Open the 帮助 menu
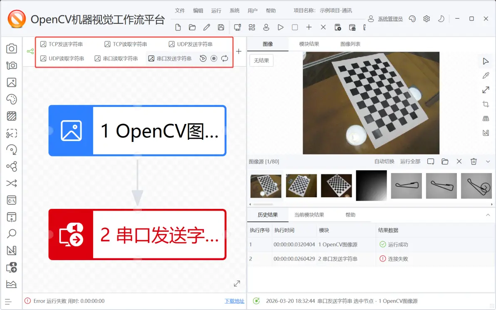Image resolution: width=496 pixels, height=310 pixels. click(271, 10)
